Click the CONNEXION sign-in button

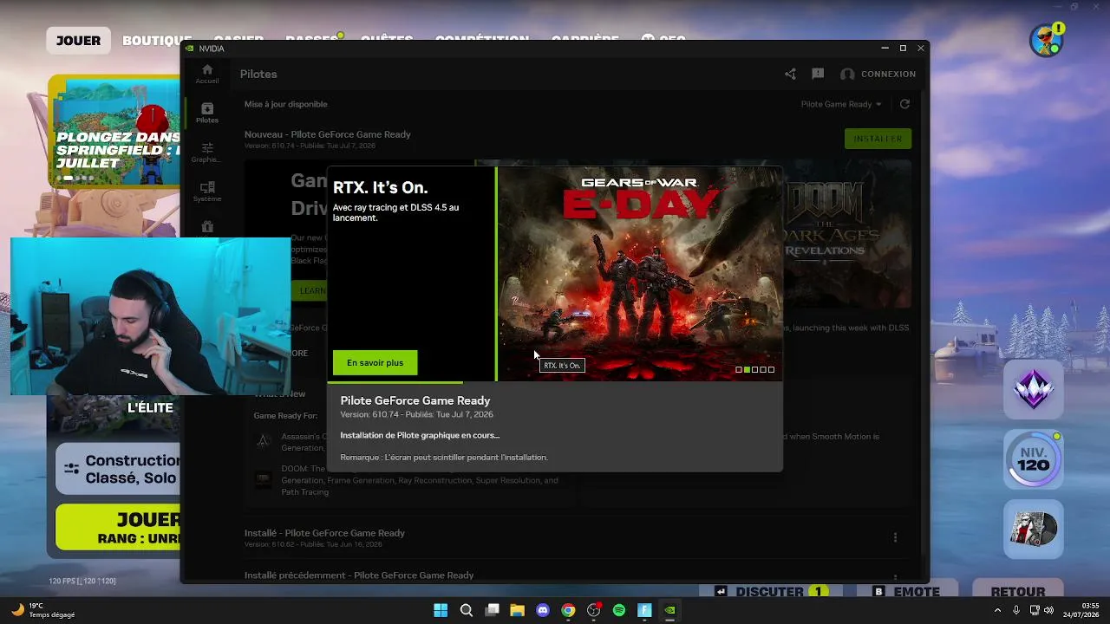(878, 74)
